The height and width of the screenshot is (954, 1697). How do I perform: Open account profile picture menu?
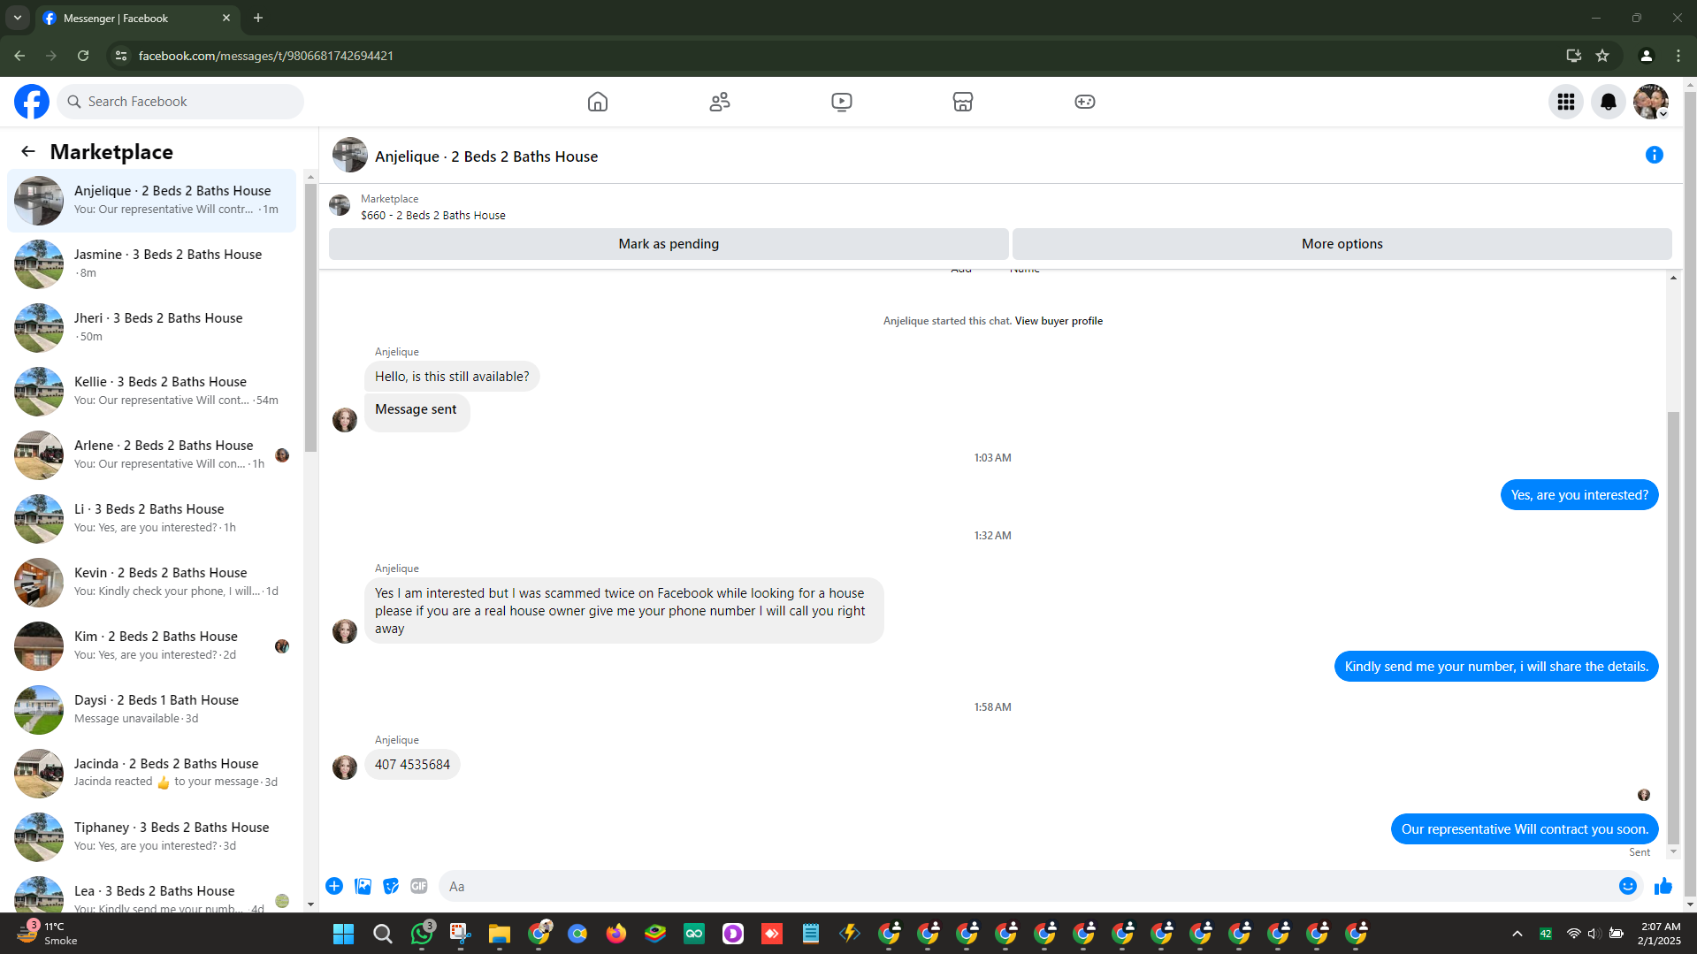point(1651,102)
